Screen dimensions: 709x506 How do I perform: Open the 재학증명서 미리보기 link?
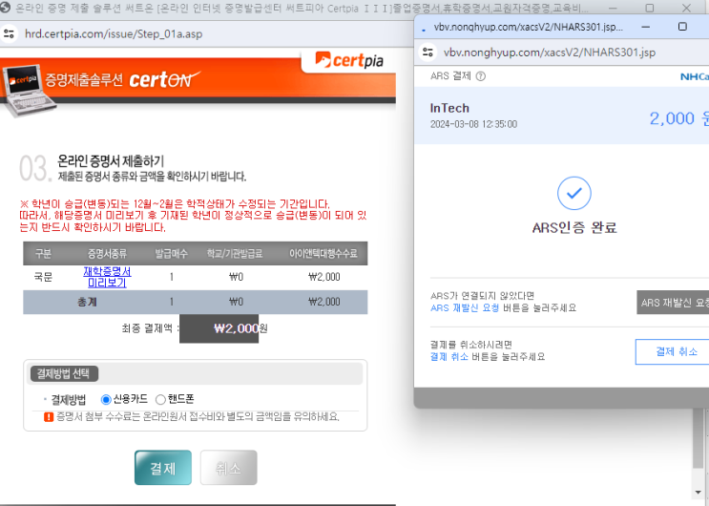pos(107,277)
